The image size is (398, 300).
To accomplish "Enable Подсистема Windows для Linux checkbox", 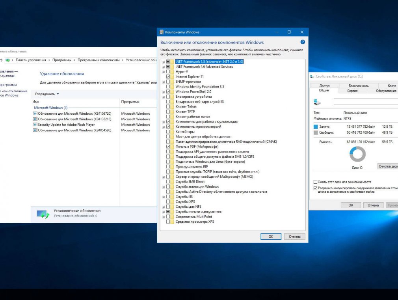I will point(168,162).
